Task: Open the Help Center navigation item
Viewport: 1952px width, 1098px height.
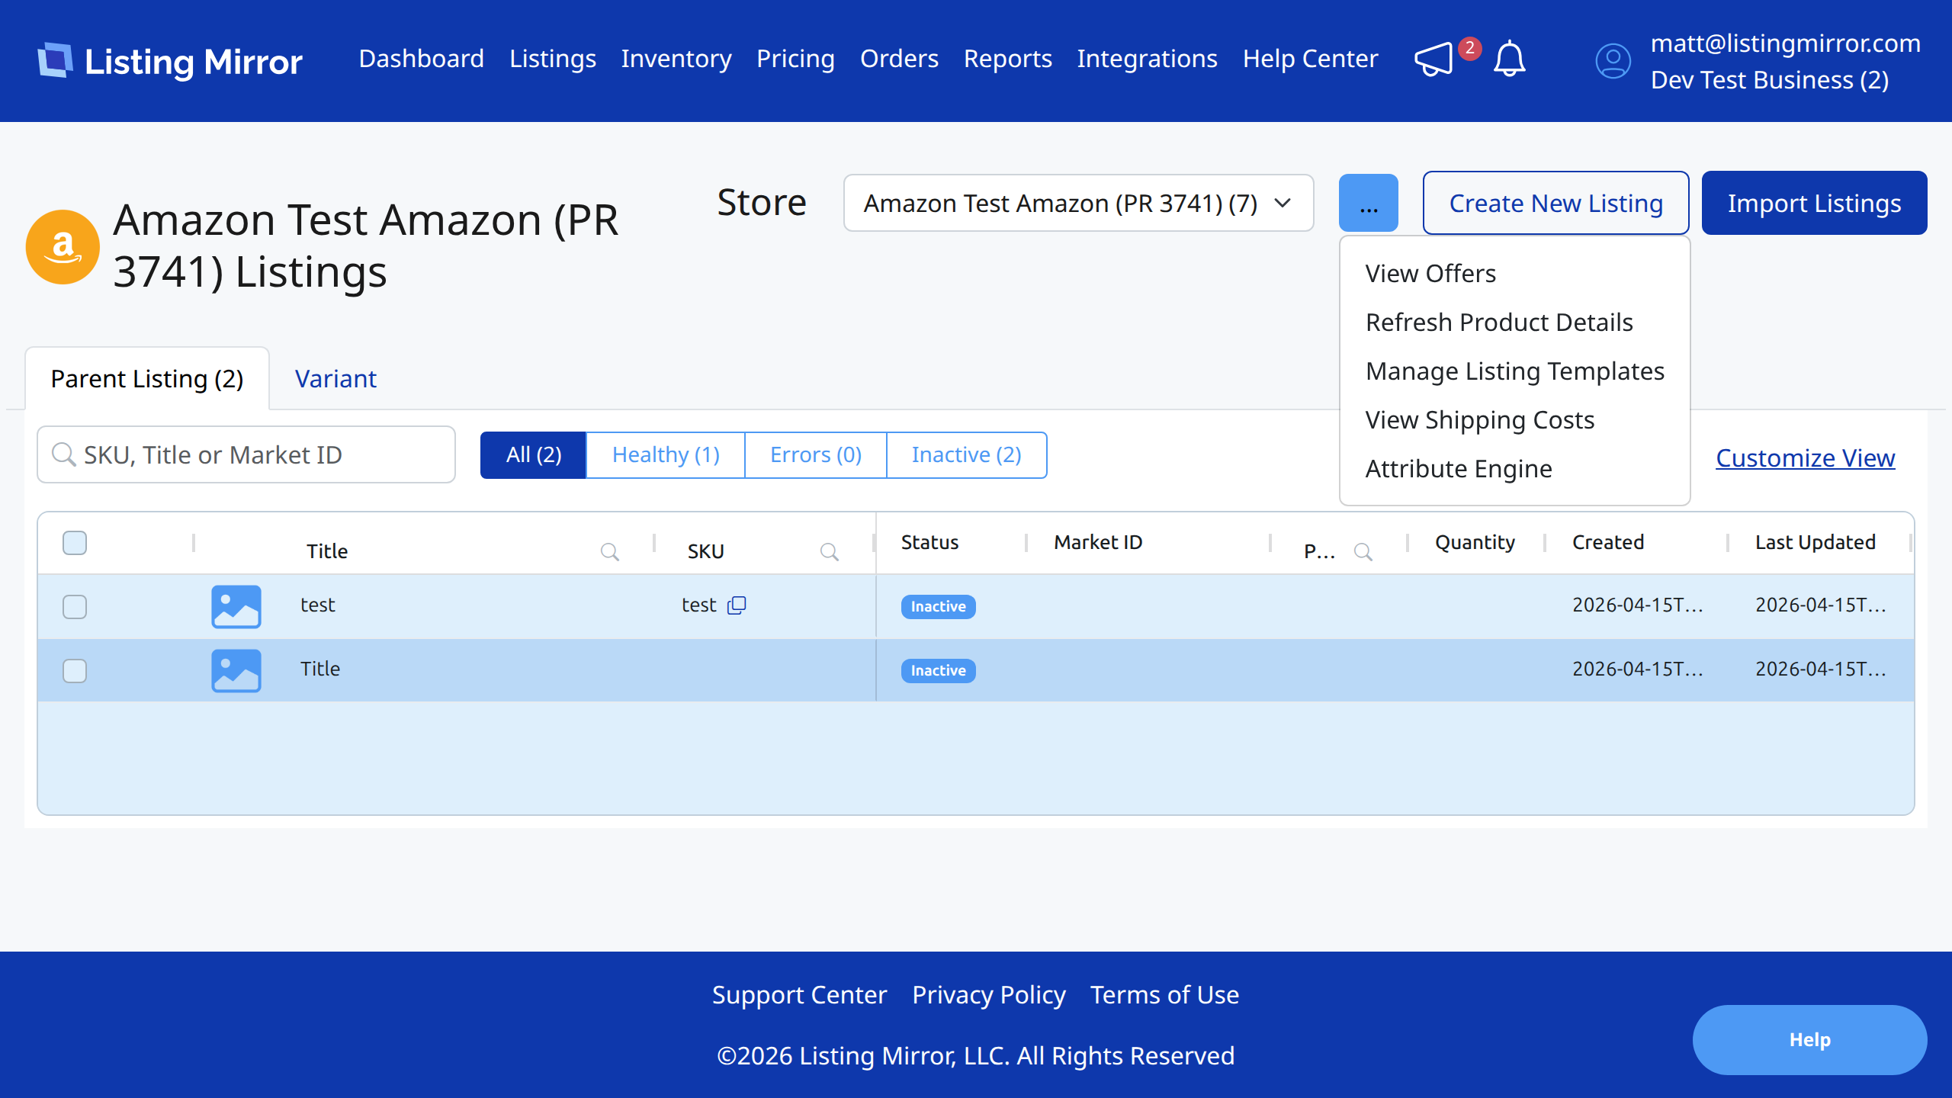Action: (1311, 59)
